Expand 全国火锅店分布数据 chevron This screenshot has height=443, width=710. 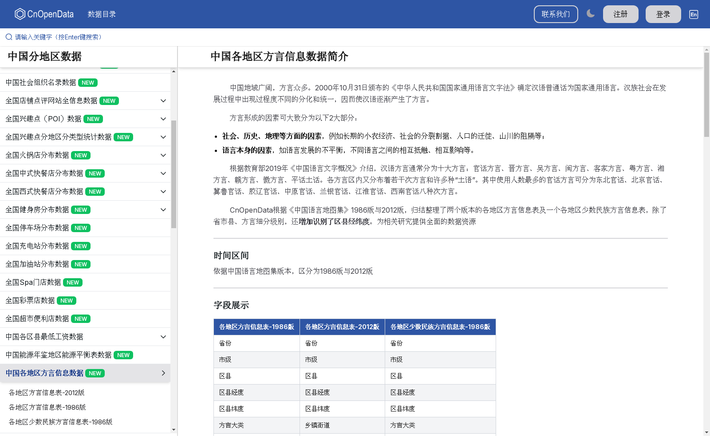point(163,155)
